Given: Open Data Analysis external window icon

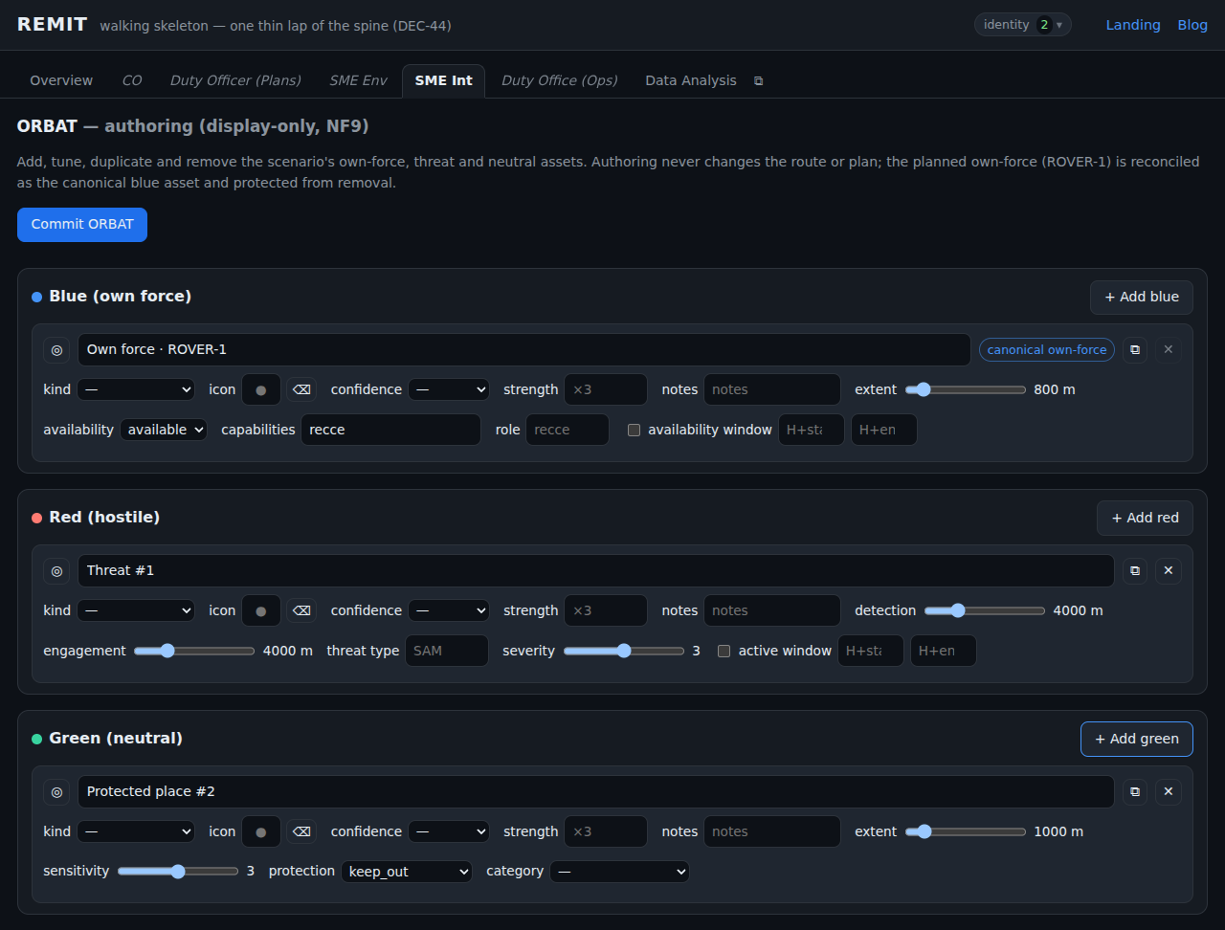Looking at the screenshot, I should pos(759,81).
